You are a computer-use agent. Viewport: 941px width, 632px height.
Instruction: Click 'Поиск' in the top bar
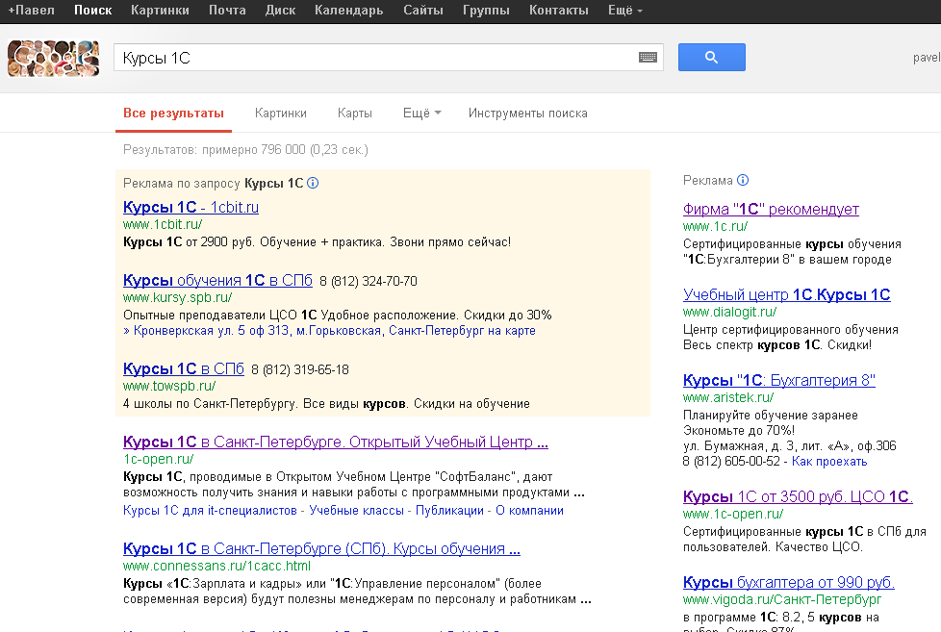click(x=93, y=11)
